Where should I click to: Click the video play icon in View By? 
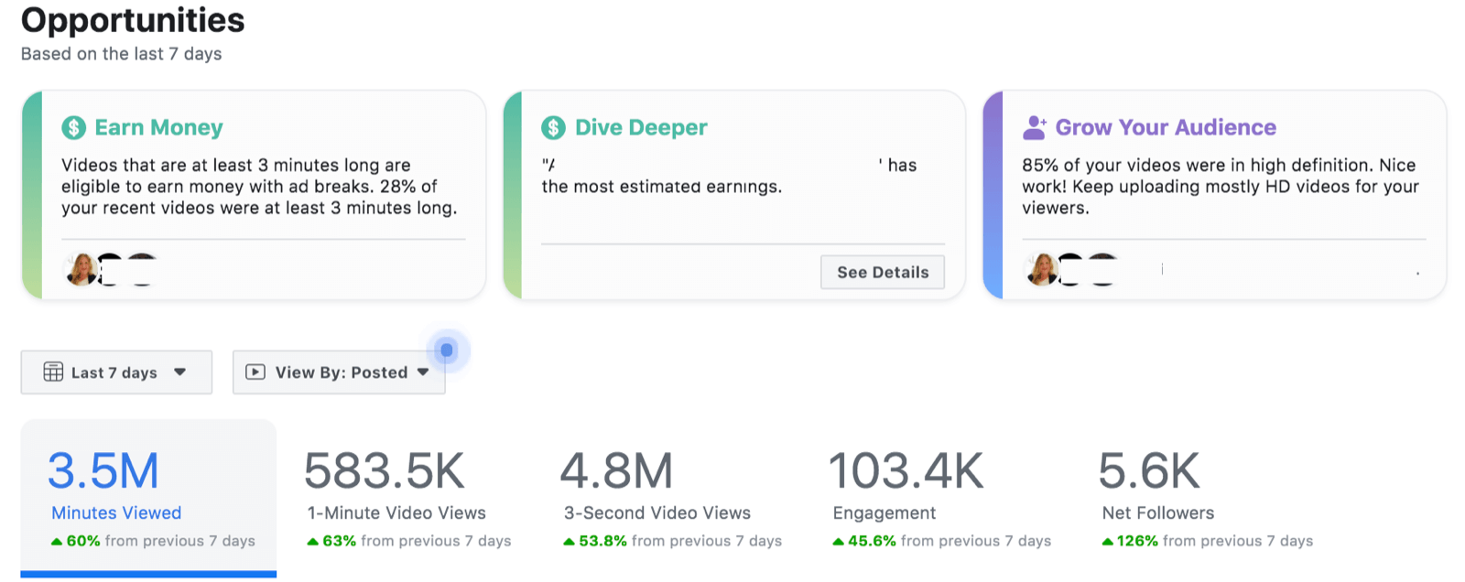(255, 372)
